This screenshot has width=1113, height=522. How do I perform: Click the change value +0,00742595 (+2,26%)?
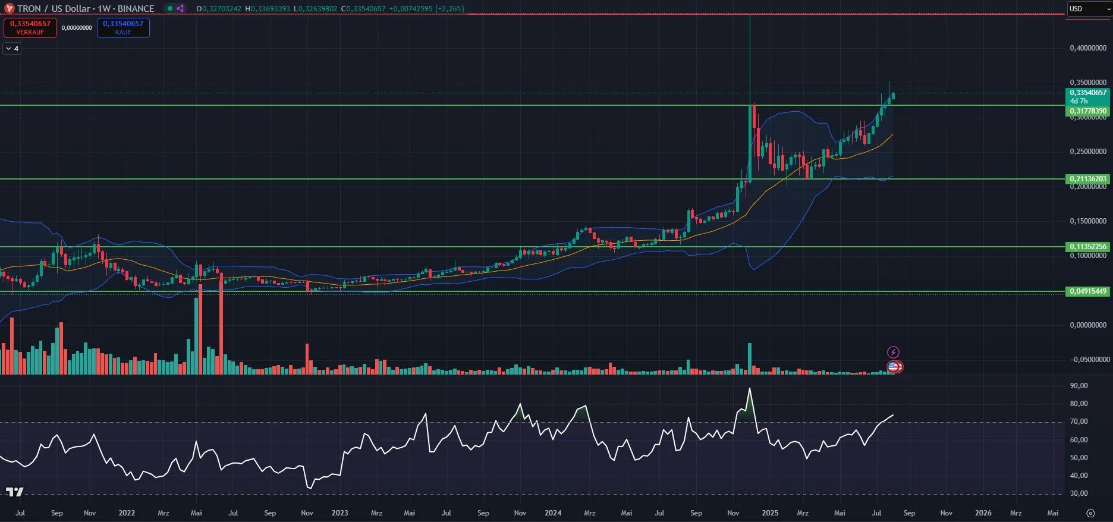click(427, 9)
